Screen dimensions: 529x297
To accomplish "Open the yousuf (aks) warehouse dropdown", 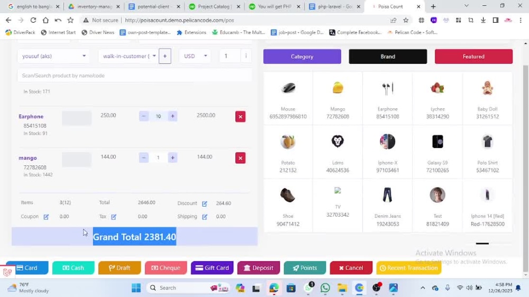I will 53,56.
